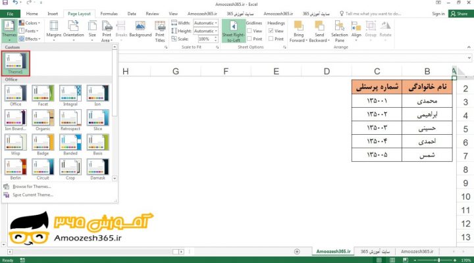Apply the Integral theme
The image size is (474, 263).
point(70,95)
